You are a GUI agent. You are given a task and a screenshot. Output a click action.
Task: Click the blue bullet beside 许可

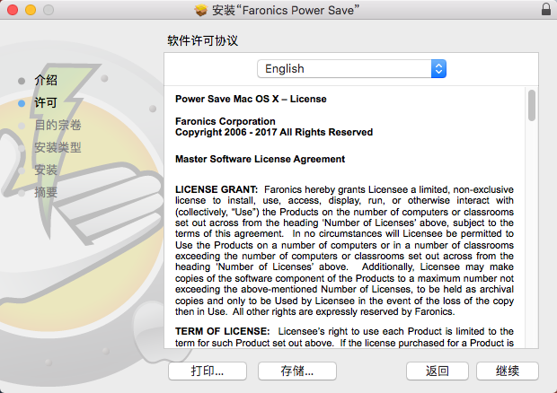(22, 103)
